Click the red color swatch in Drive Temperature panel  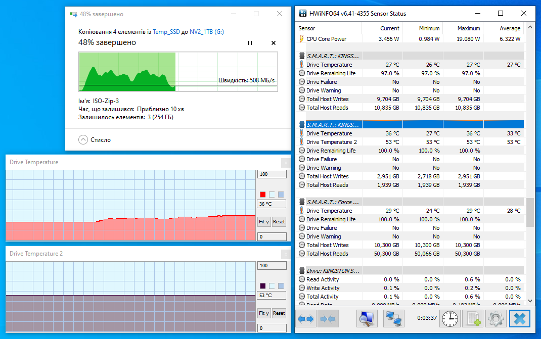coord(262,194)
